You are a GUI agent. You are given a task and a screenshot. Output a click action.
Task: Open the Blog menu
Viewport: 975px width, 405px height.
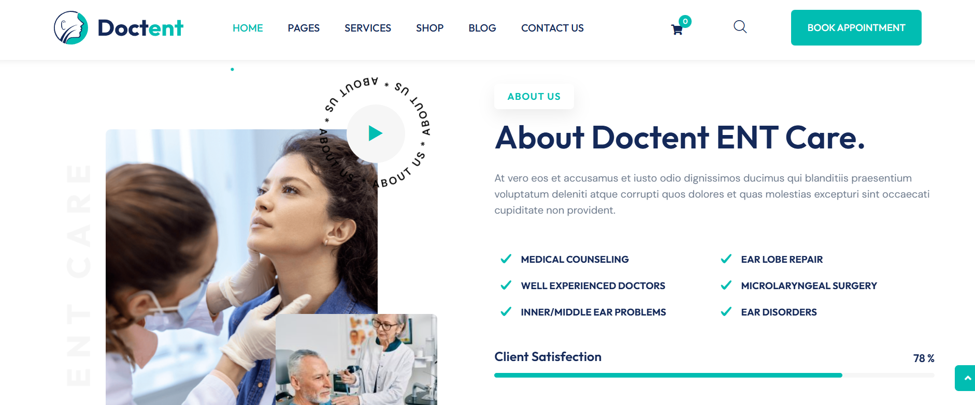[482, 28]
